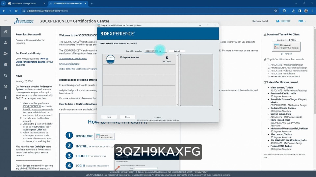Click the text 'Version 8.3.4.2136'
Screen dimensions: 316x177
click(286, 40)
